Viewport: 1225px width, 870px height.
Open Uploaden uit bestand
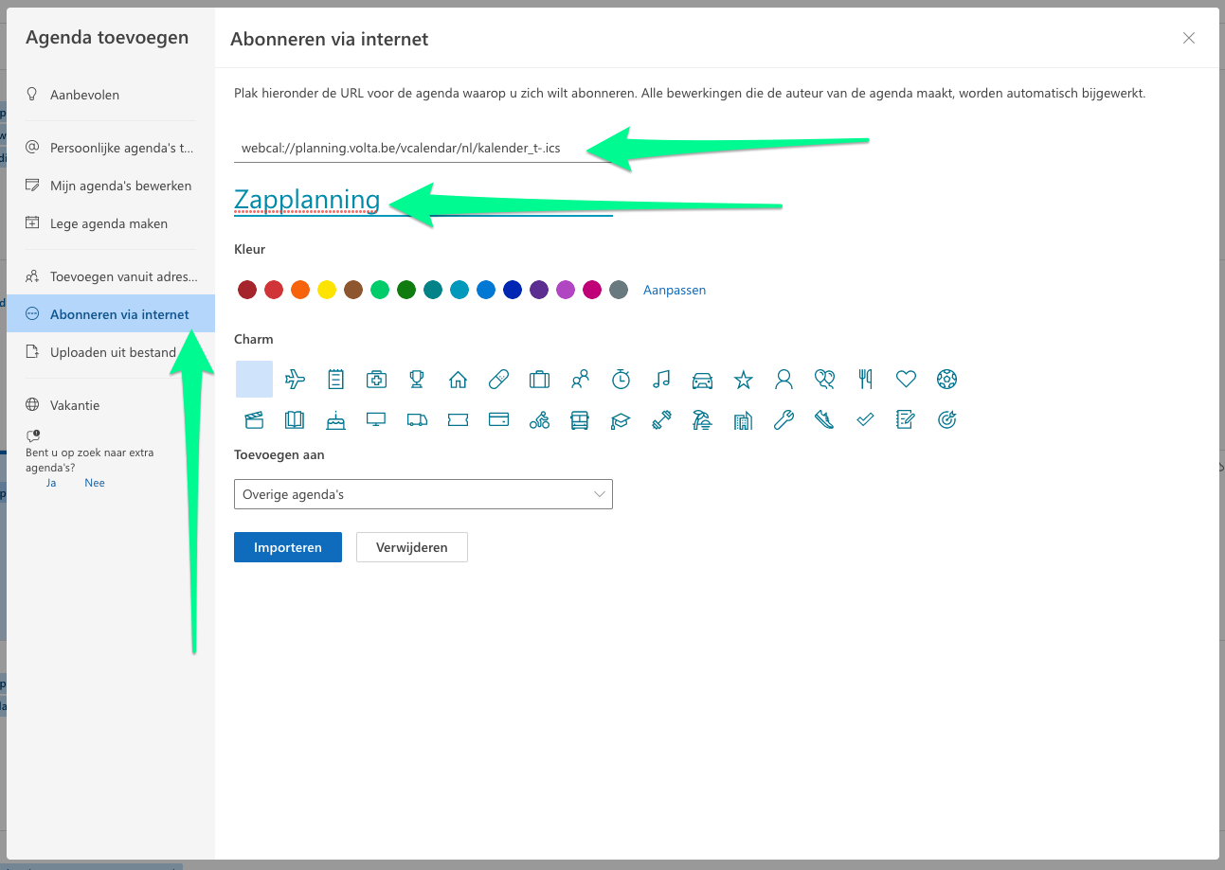pos(111,352)
